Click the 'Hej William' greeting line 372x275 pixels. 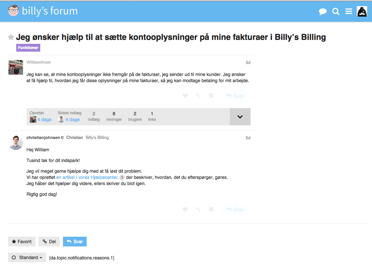coord(38,150)
